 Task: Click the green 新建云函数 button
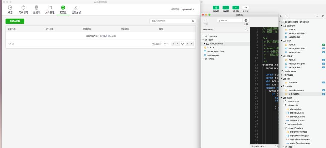[x=15, y=21]
